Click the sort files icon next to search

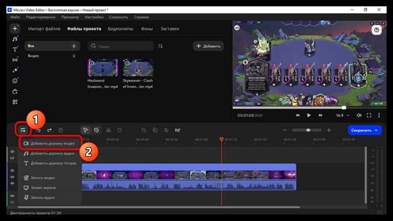pyautogui.click(x=161, y=46)
